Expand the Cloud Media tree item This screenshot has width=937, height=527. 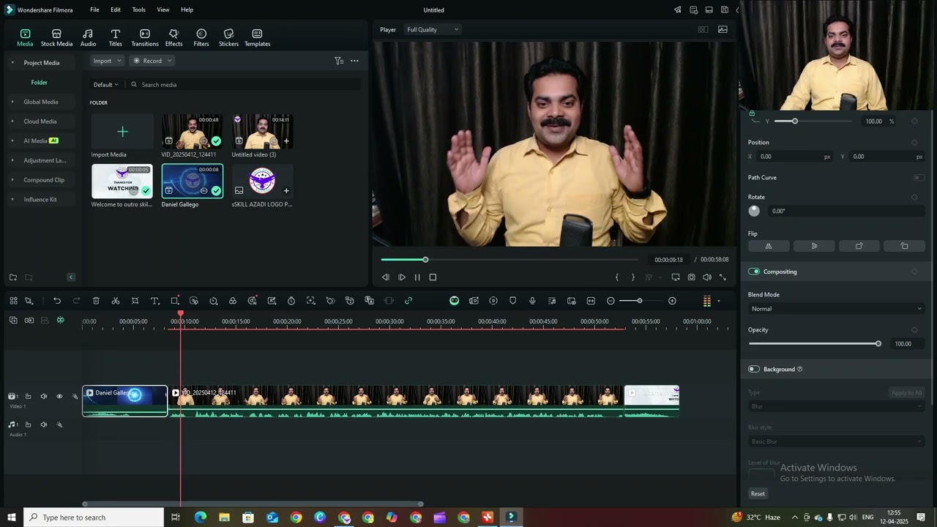[12, 122]
